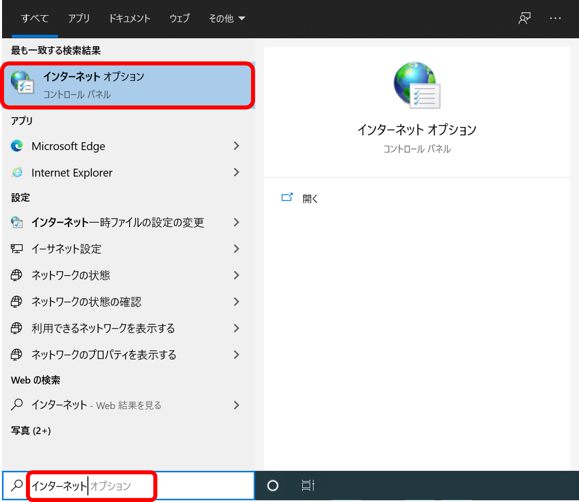Switch to the すべて tab
Image resolution: width=579 pixels, height=502 pixels.
[35, 18]
